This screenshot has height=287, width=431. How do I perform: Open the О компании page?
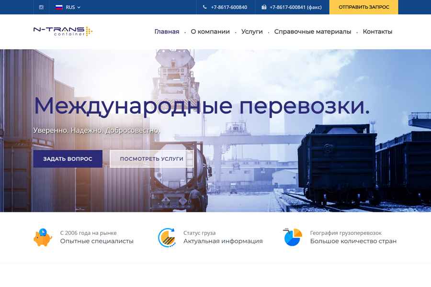click(x=210, y=32)
